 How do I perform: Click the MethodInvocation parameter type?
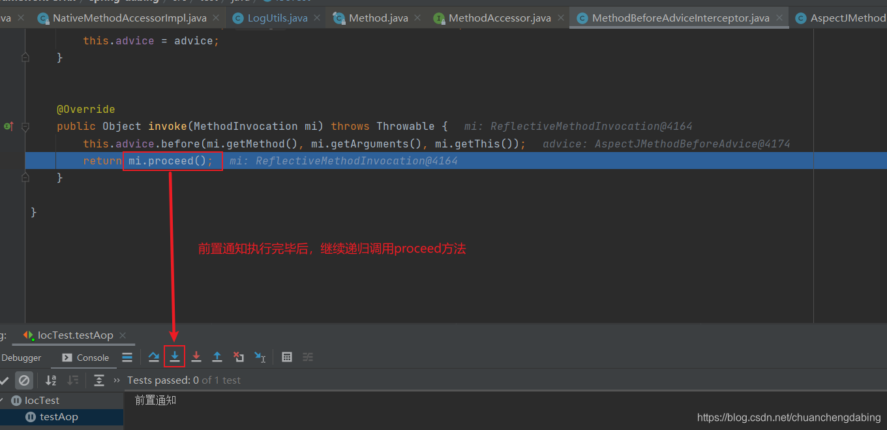coord(246,126)
